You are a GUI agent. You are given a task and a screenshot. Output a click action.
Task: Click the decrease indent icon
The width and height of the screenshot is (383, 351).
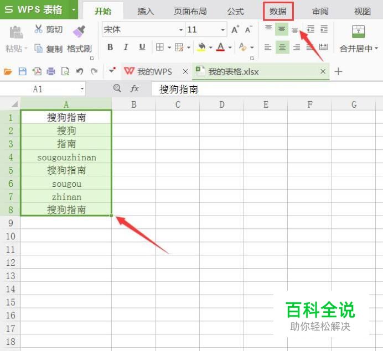tap(310, 29)
